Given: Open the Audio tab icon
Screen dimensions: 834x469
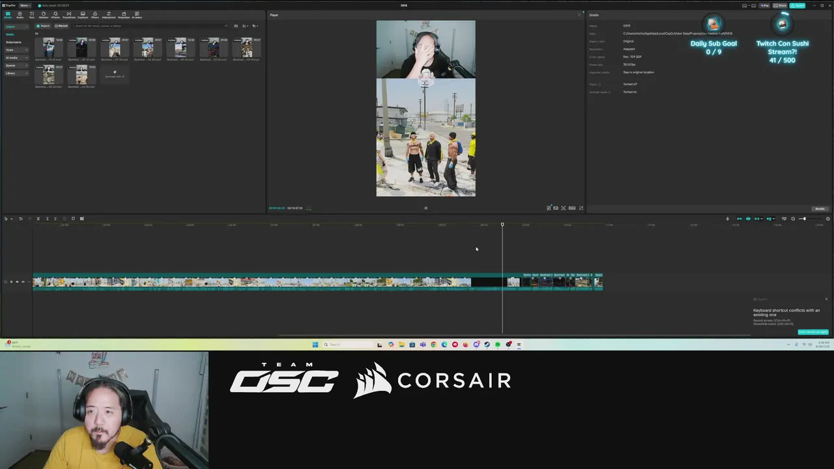Looking at the screenshot, I should [20, 15].
